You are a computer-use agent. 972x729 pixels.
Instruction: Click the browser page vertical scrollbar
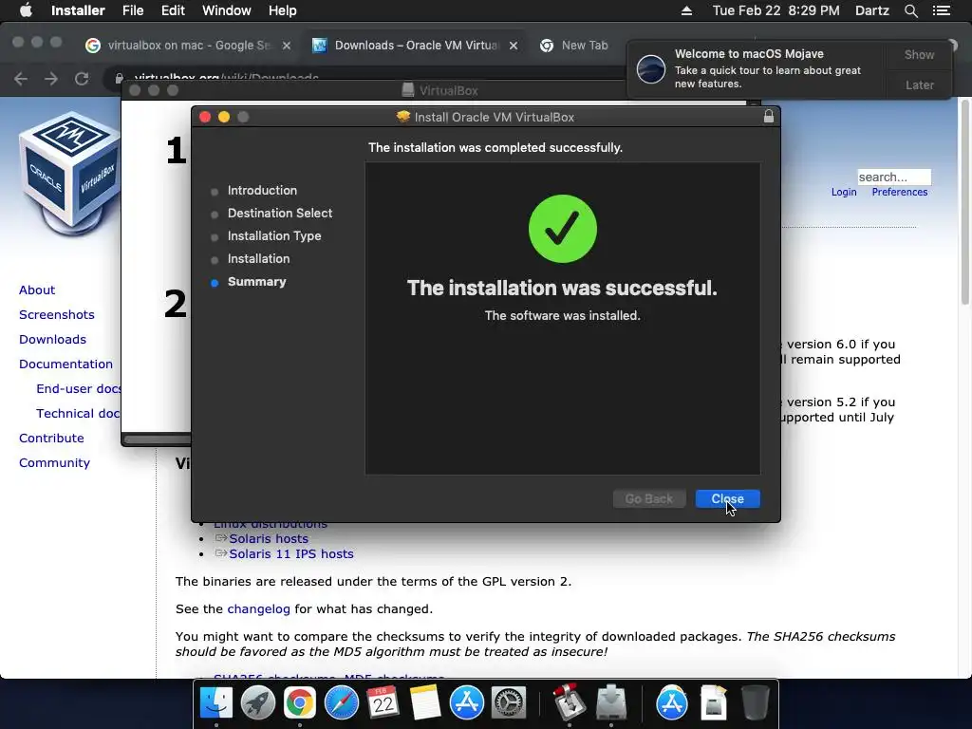coord(965,201)
